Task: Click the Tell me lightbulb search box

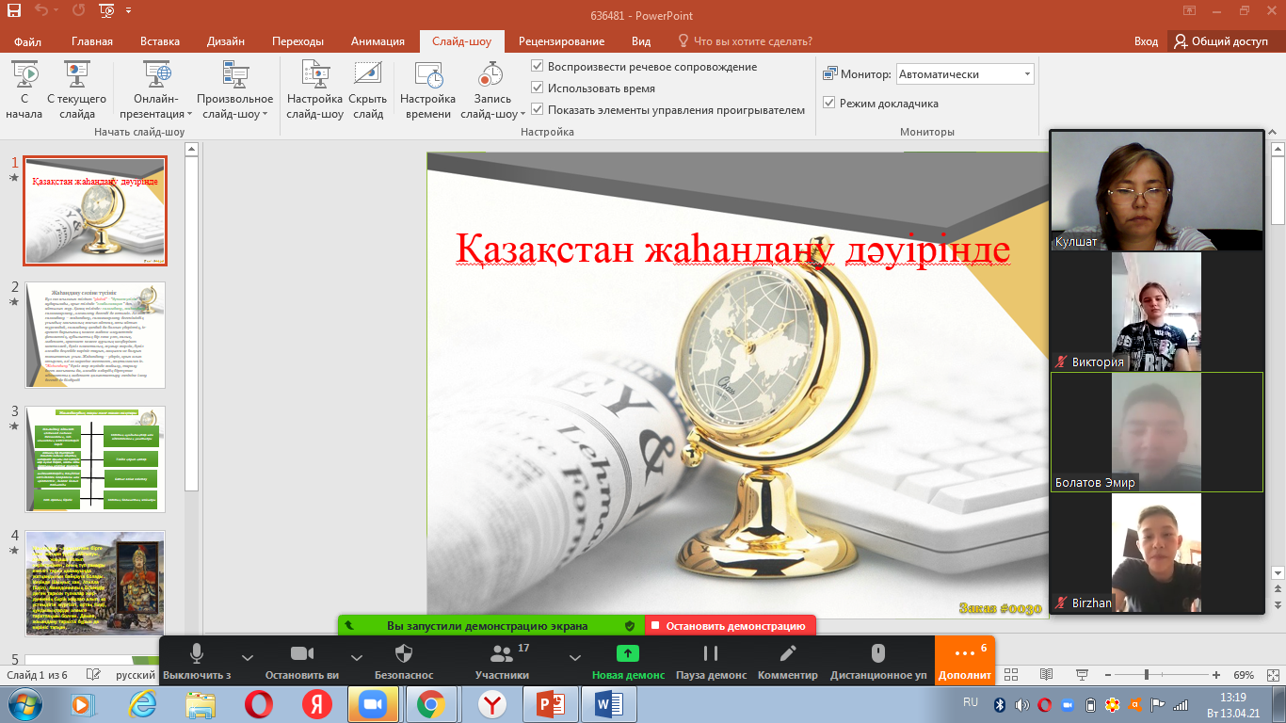Action: pos(745,41)
